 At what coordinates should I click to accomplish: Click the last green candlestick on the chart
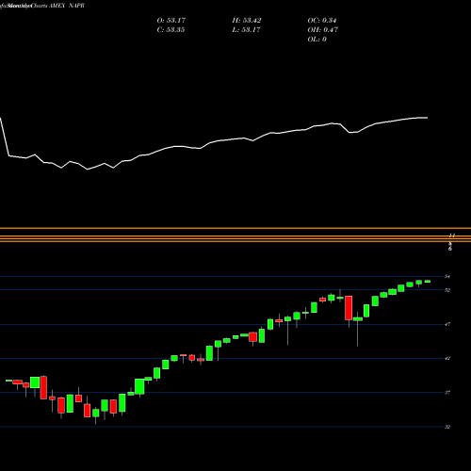click(428, 282)
